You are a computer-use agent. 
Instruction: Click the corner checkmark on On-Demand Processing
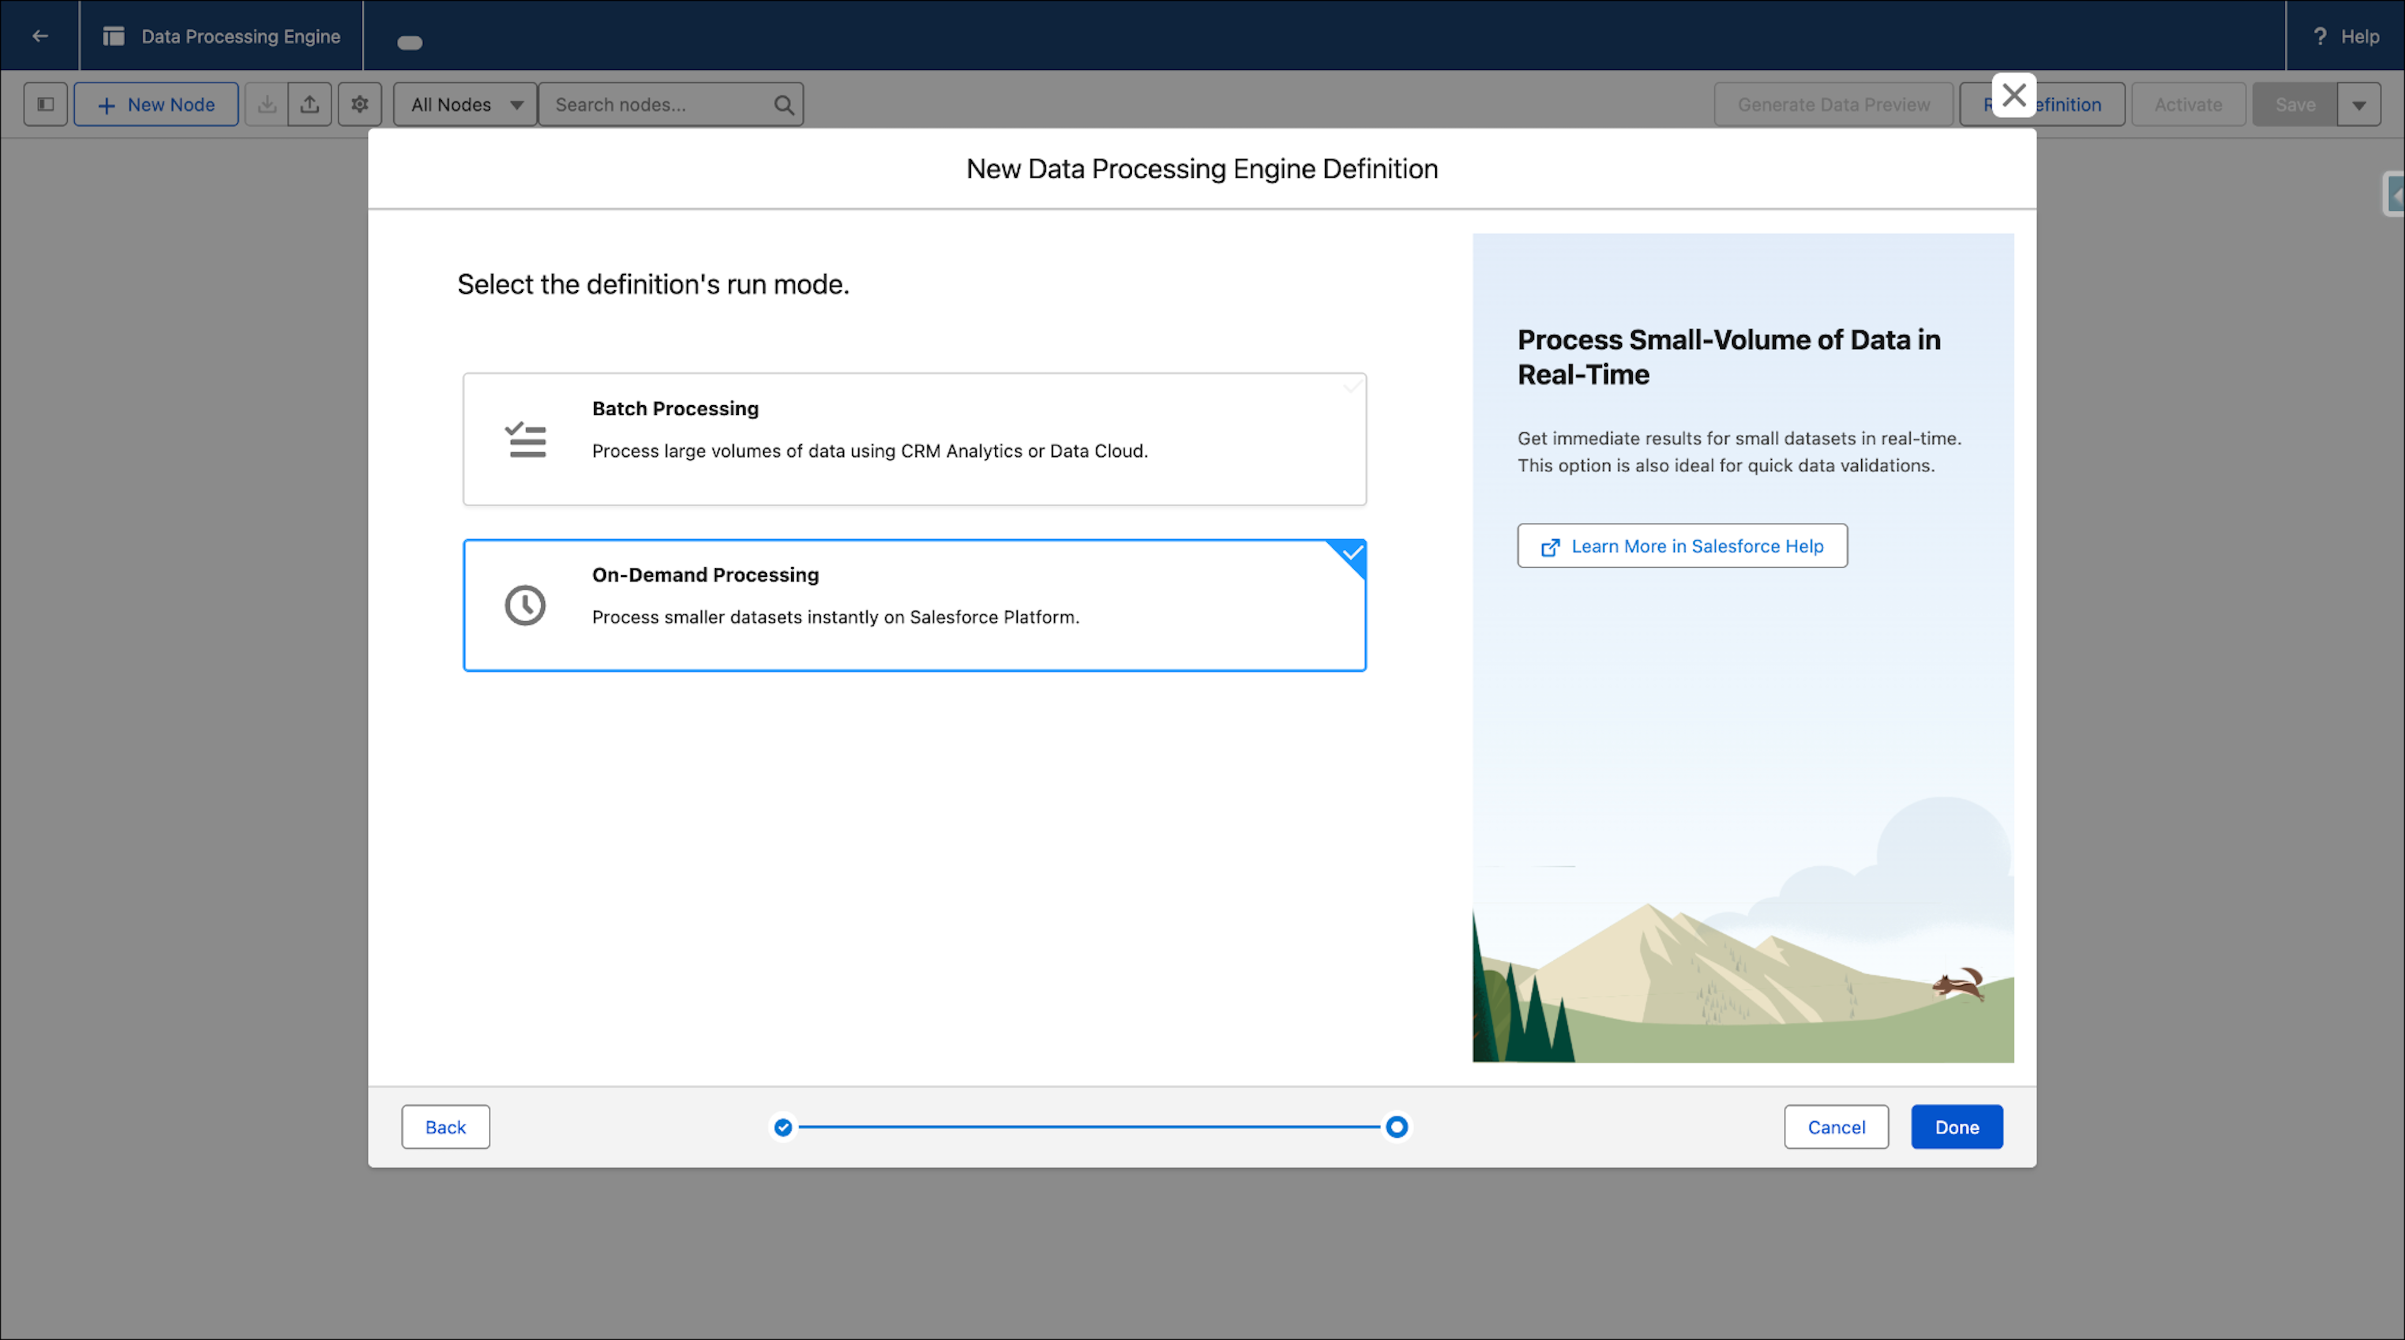point(1352,553)
